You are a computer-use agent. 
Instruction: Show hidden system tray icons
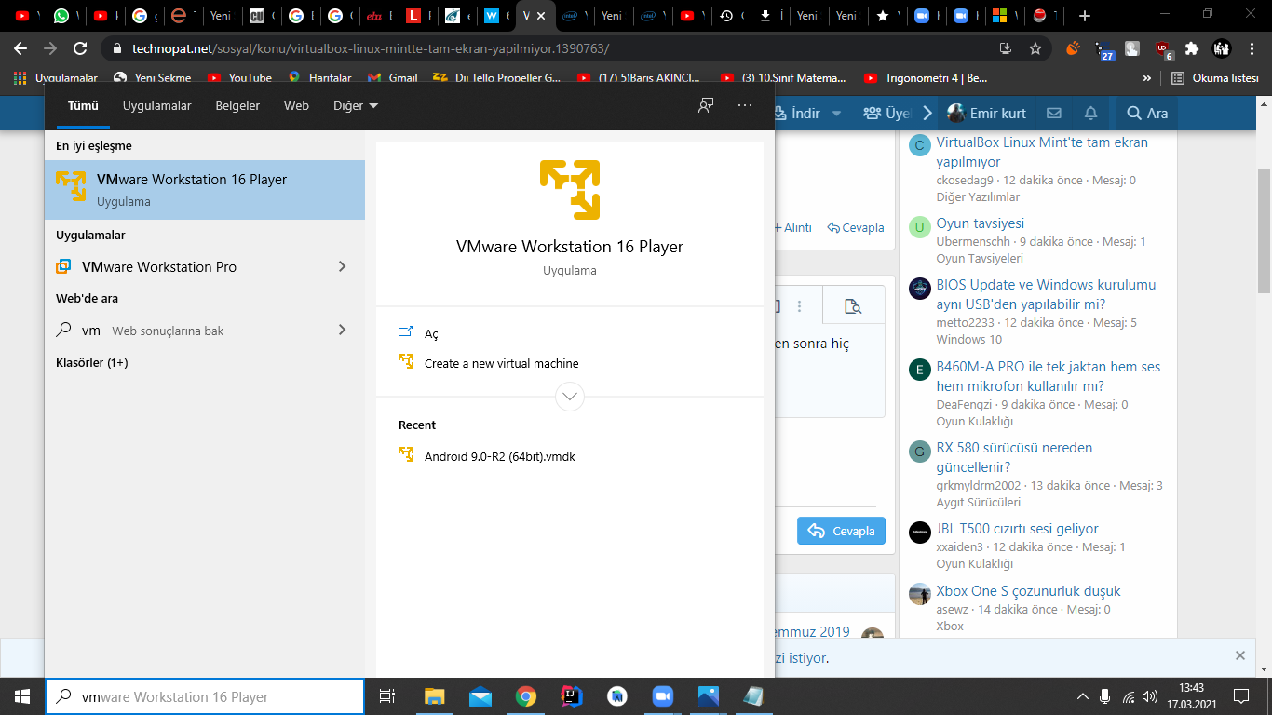(1082, 696)
